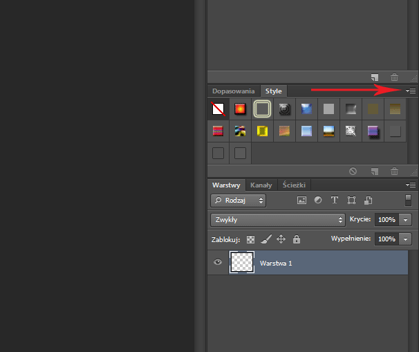Apply the blue glass style swatch
This screenshot has width=419, height=352.
point(306,109)
